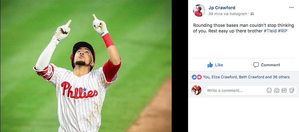
Task: Open the #Tleid hashtag
Action: (270, 31)
